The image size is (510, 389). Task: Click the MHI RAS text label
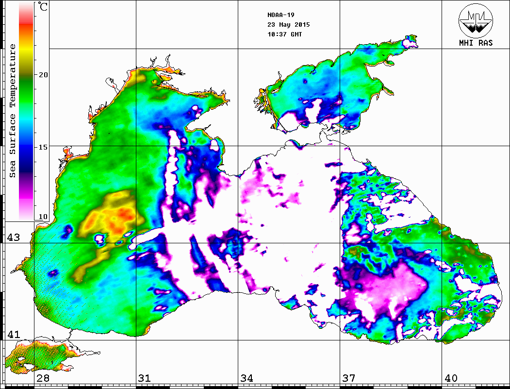(x=476, y=43)
